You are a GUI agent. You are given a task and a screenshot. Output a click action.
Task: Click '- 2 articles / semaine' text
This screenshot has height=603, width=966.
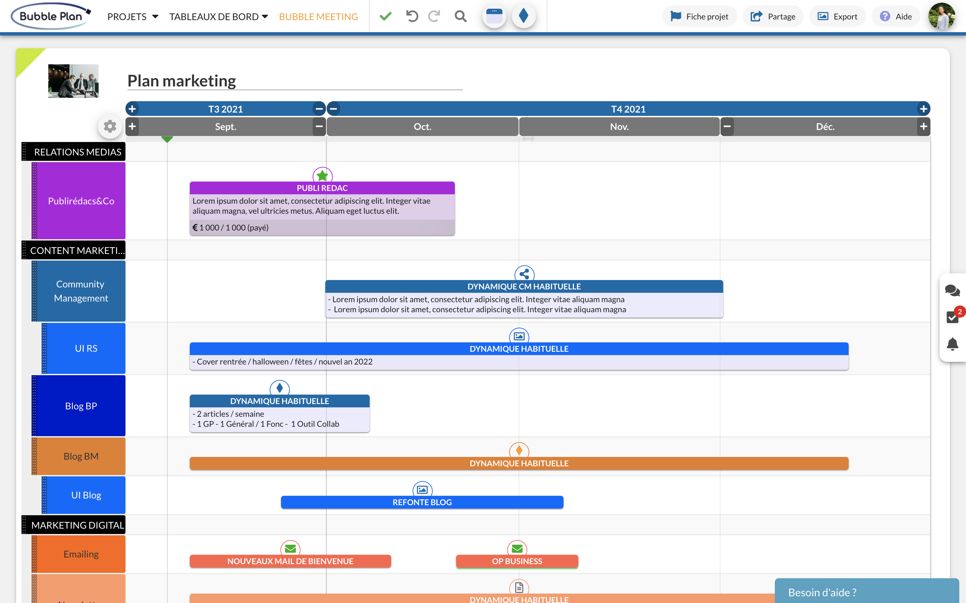click(x=228, y=414)
